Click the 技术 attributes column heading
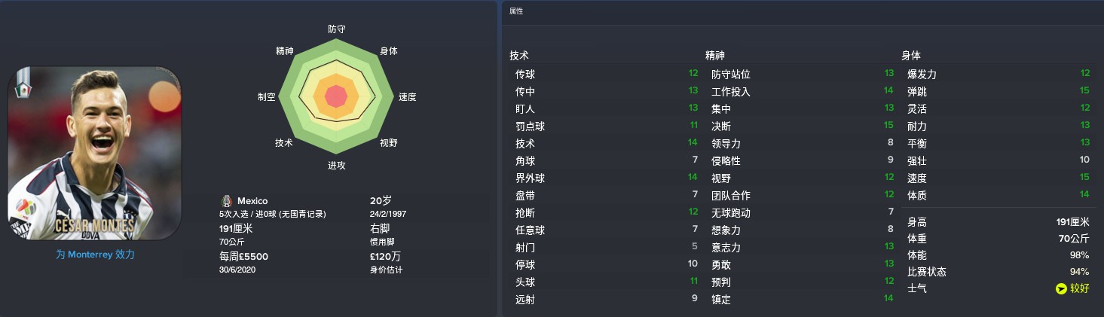 [x=519, y=56]
